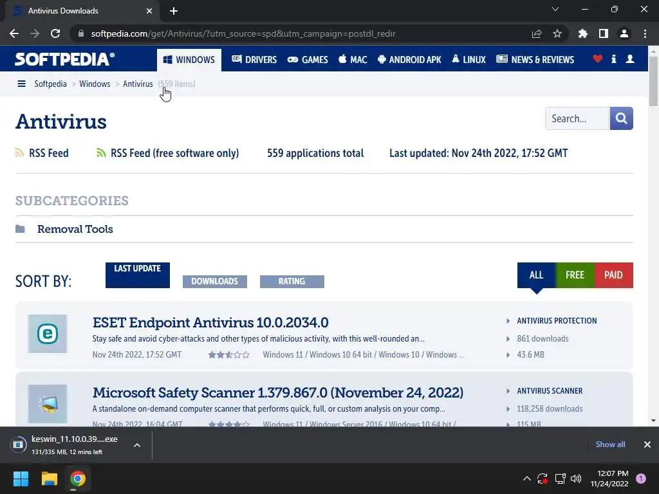
Task: Open the GAMES section
Action: tap(308, 60)
